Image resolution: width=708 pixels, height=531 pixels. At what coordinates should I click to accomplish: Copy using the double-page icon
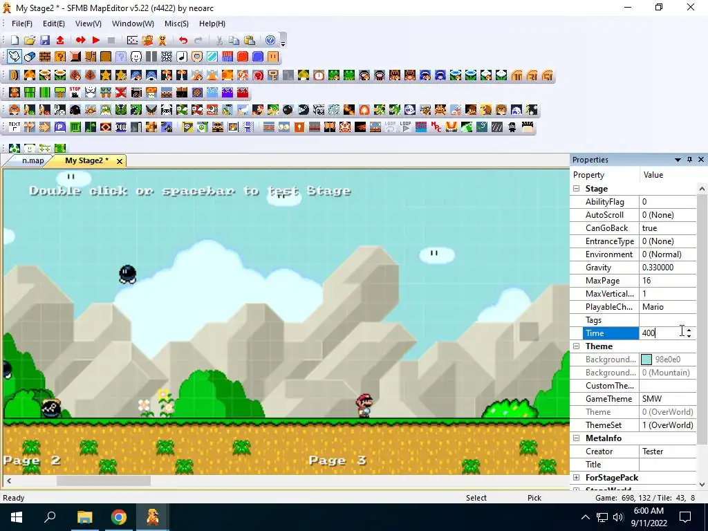pyautogui.click(x=234, y=40)
